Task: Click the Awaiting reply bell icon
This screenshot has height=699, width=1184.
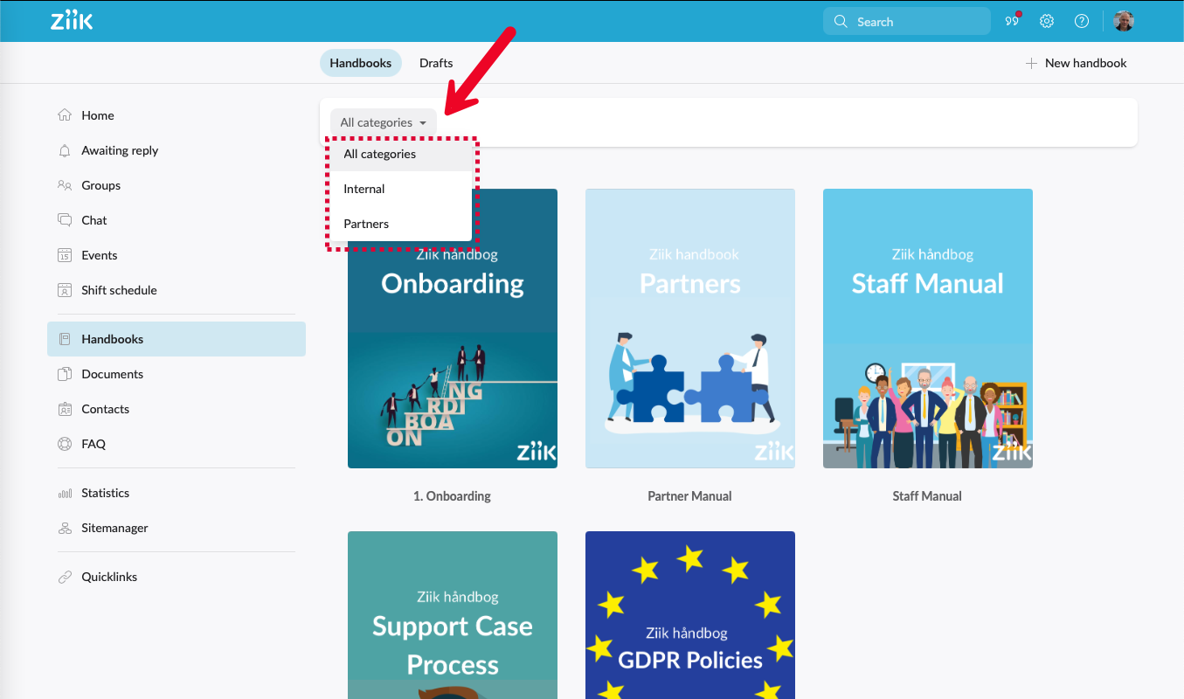Action: [x=65, y=150]
